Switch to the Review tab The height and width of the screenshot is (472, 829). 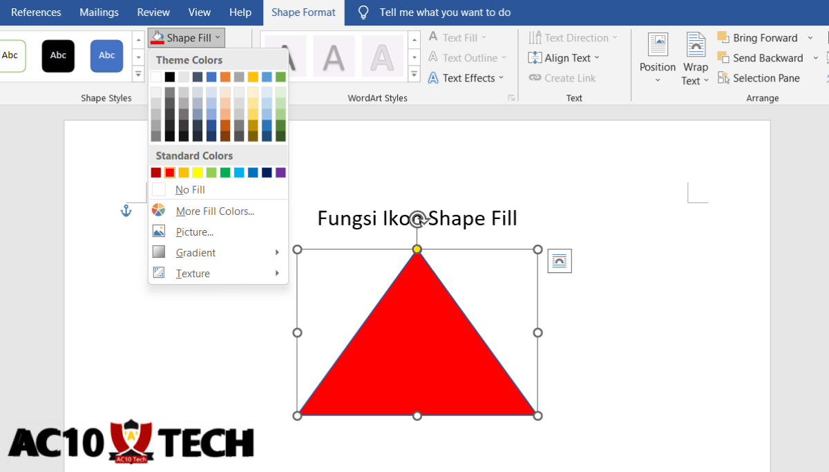click(153, 12)
